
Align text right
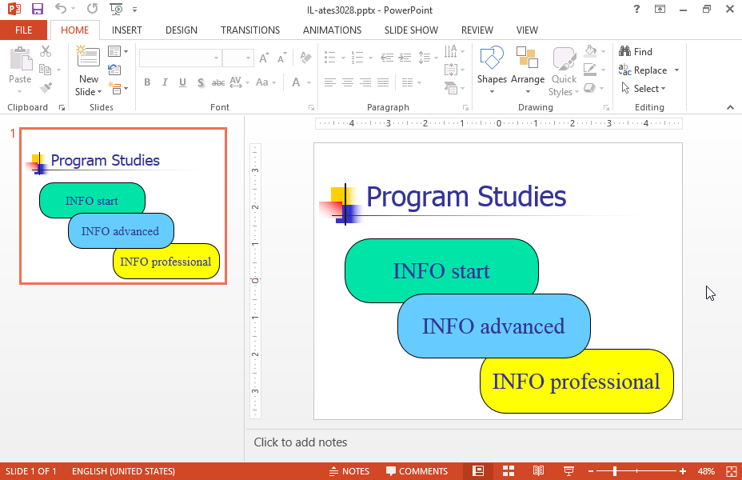point(365,82)
